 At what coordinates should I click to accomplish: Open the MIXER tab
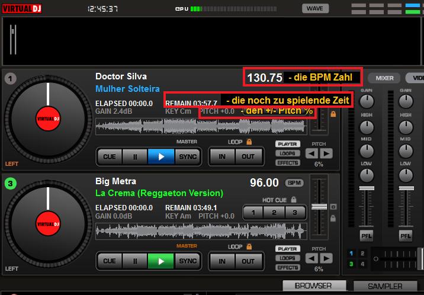pyautogui.click(x=384, y=78)
